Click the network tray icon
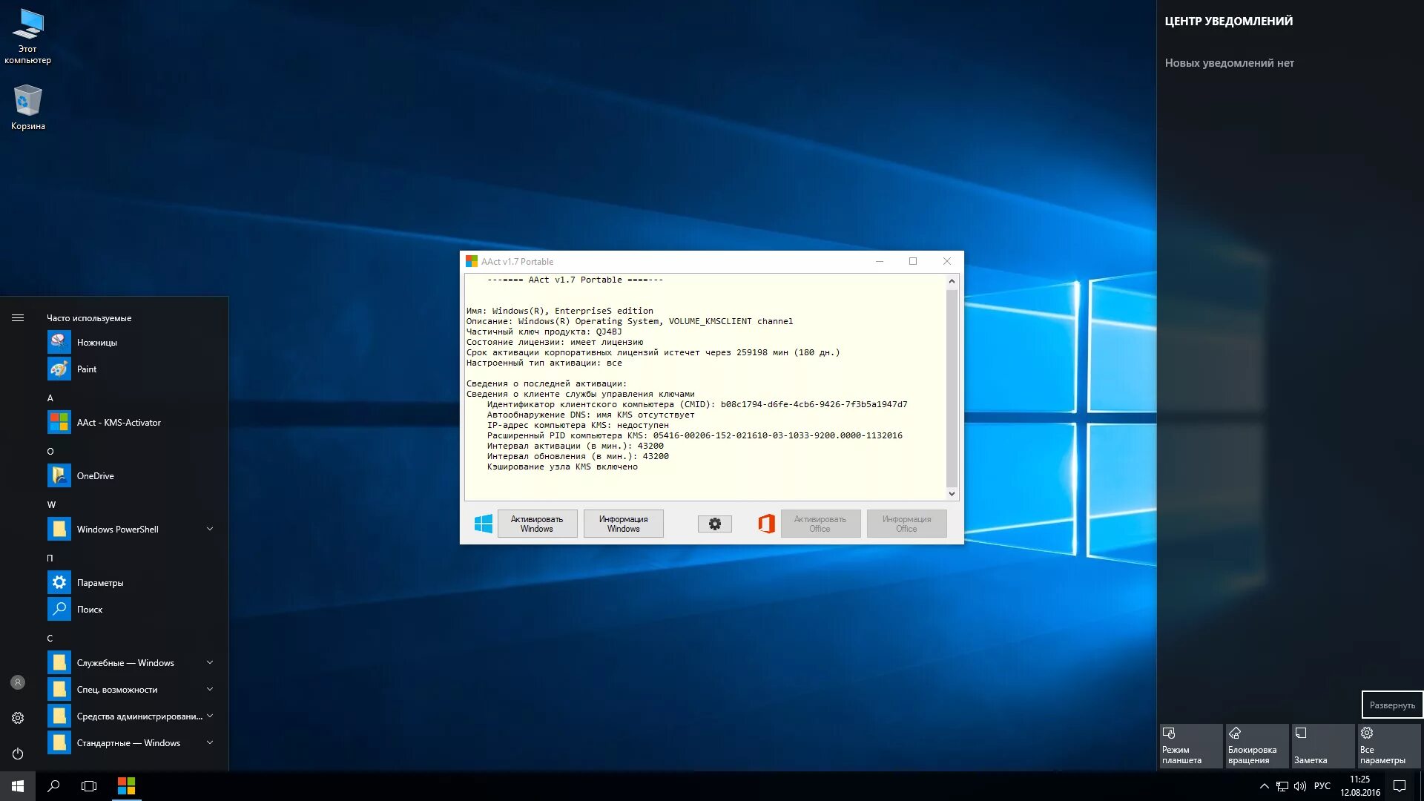 pyautogui.click(x=1282, y=786)
